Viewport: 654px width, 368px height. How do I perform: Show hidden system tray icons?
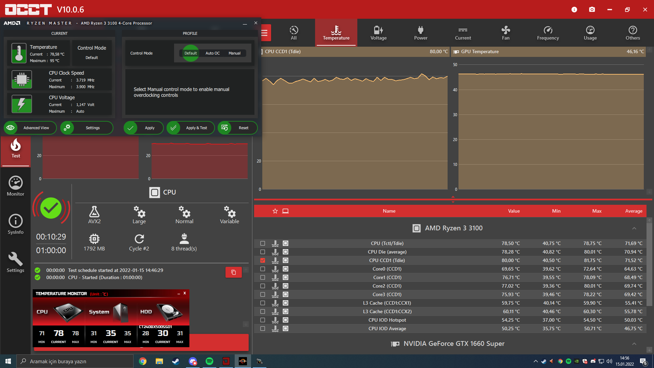535,361
